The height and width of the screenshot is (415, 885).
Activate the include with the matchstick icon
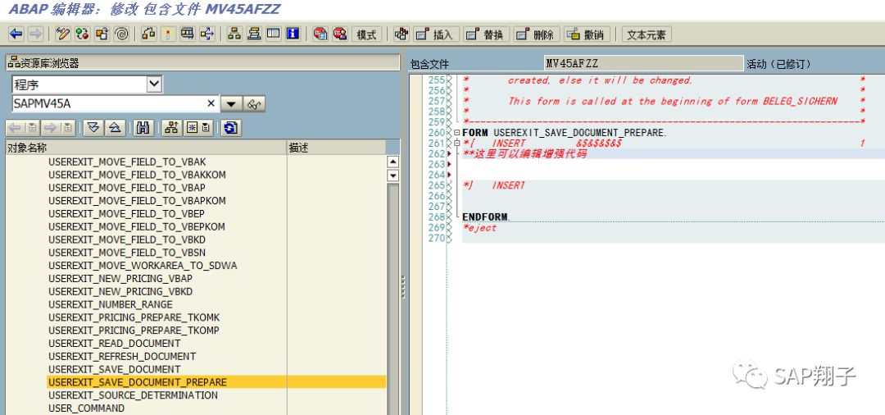click(x=168, y=34)
